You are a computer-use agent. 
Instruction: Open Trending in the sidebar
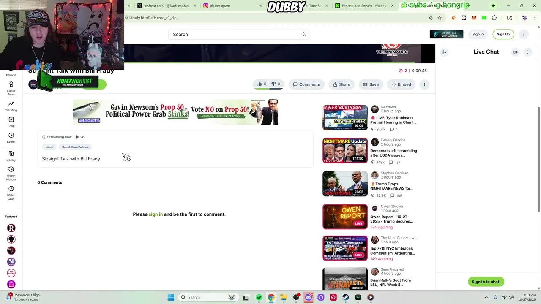point(11,106)
